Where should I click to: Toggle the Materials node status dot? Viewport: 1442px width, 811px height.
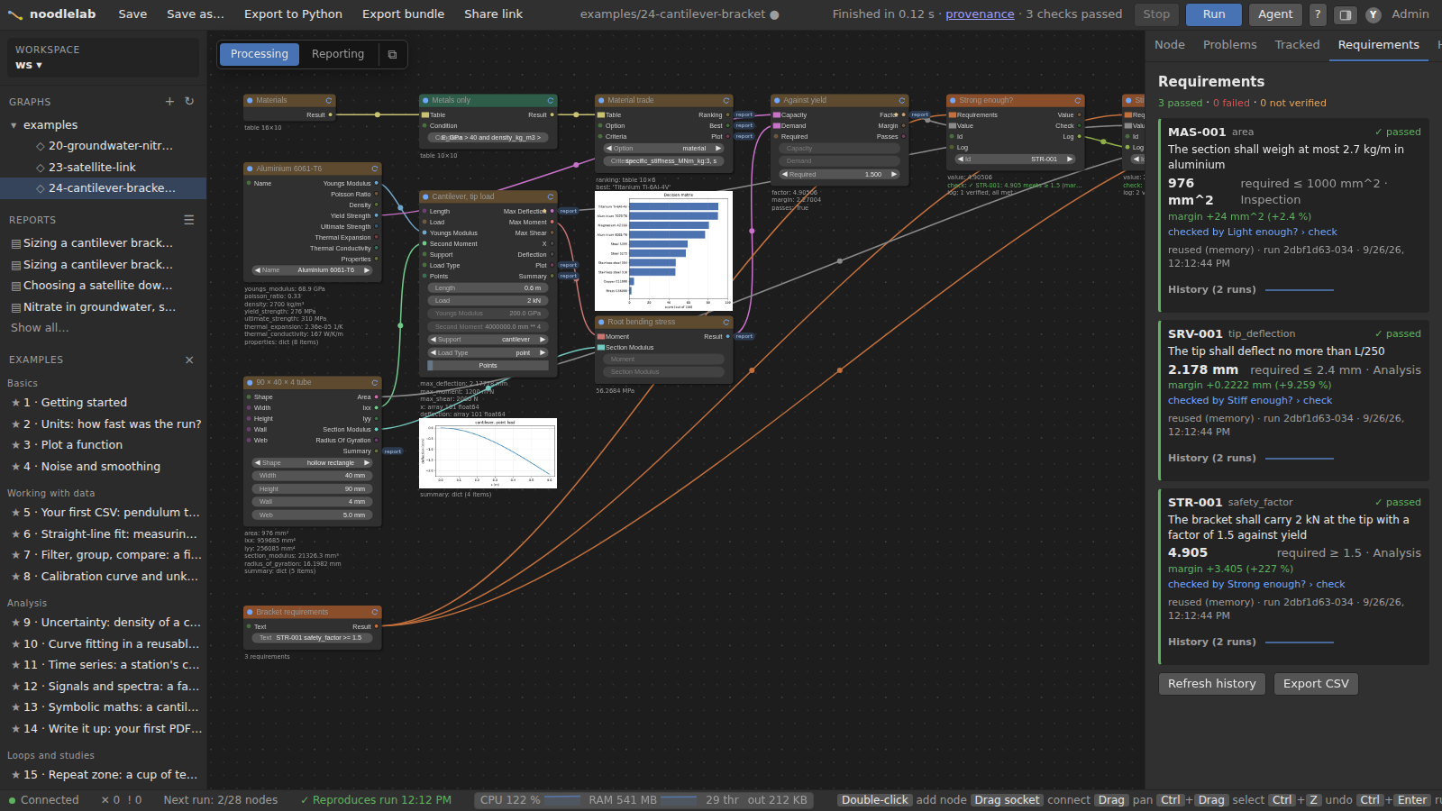click(x=250, y=101)
